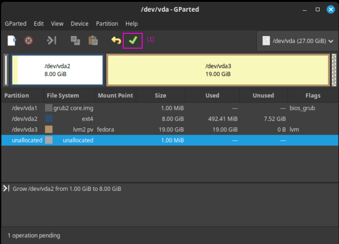Open the Edit menu
Image resolution: width=339 pixels, height=244 pixels.
click(39, 24)
